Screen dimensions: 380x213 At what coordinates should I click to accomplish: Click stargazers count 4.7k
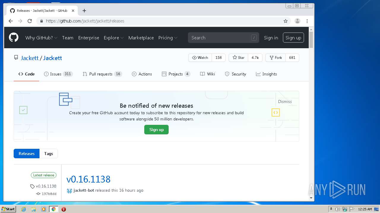pyautogui.click(x=255, y=58)
